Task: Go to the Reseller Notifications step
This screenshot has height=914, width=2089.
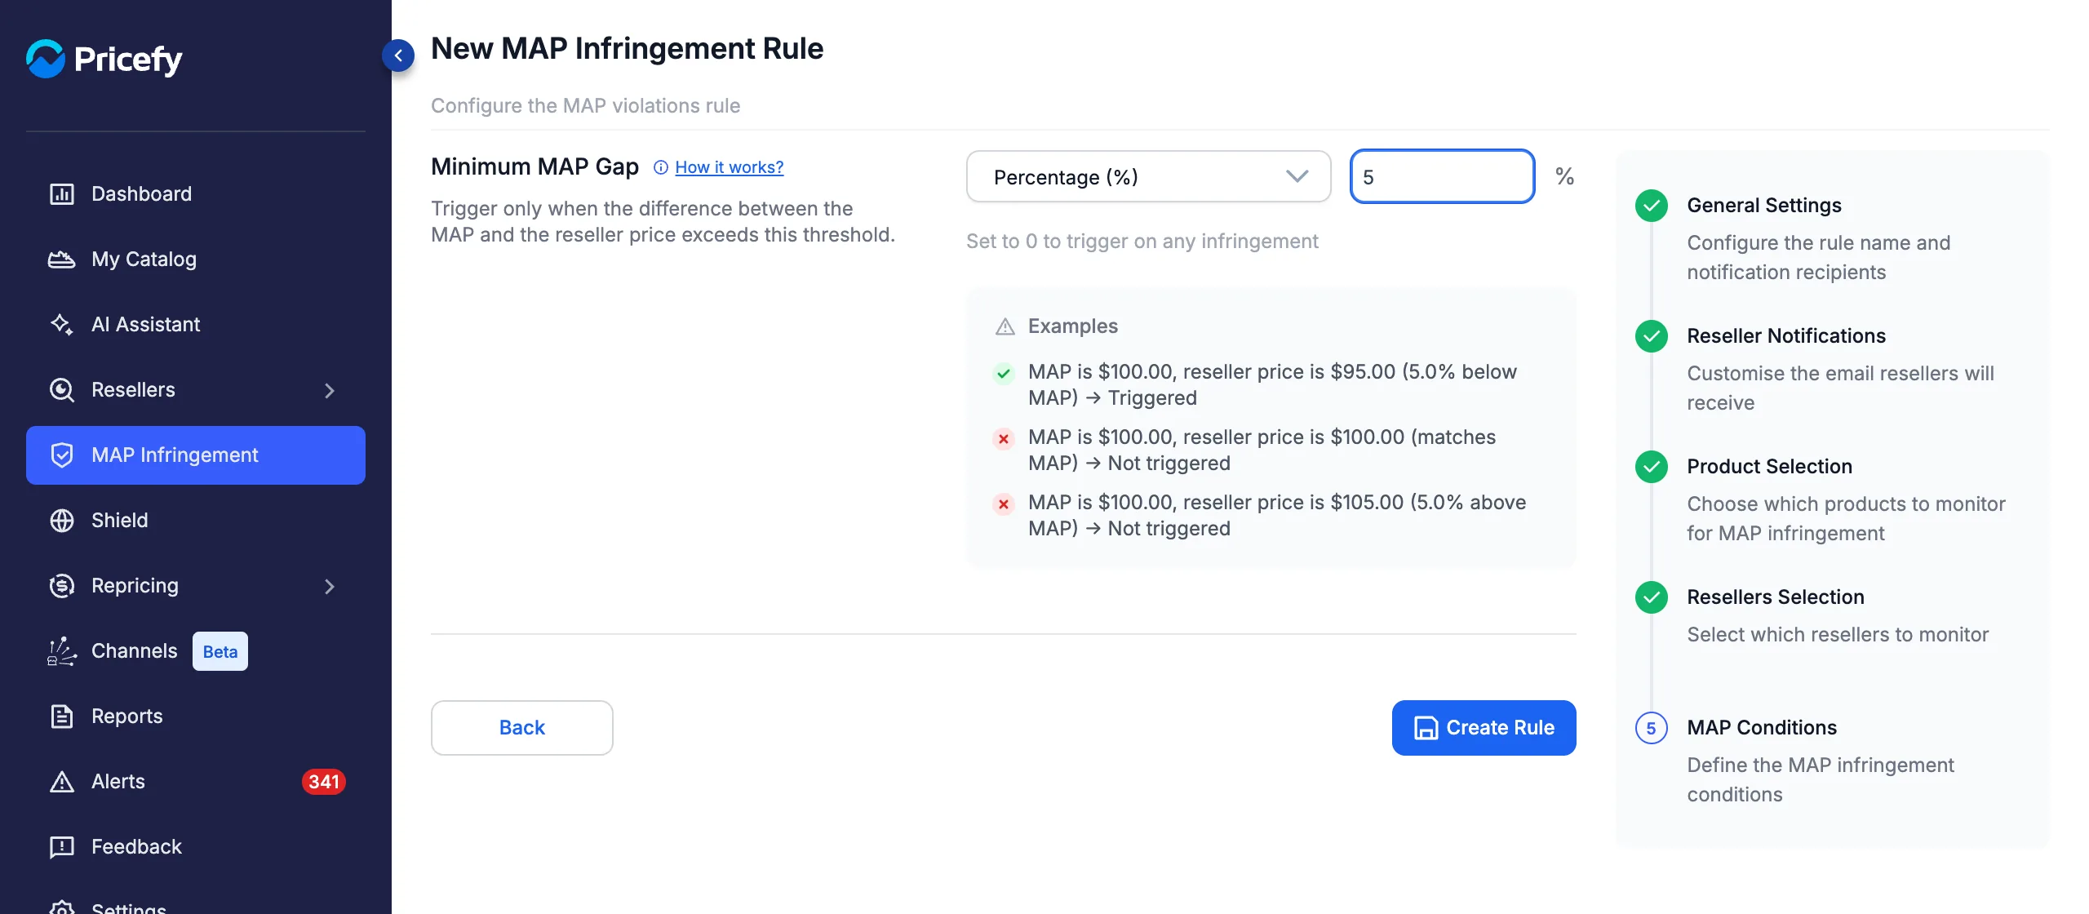Action: coord(1786,336)
